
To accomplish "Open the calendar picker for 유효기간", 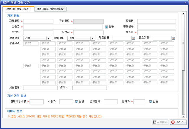I will (x=173, y=38).
